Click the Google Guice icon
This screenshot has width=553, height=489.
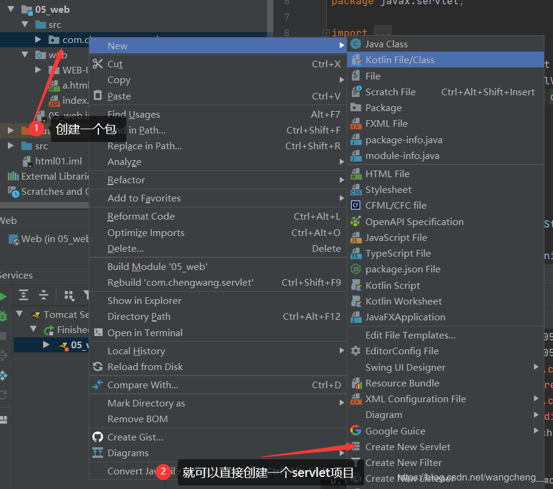coord(356,431)
